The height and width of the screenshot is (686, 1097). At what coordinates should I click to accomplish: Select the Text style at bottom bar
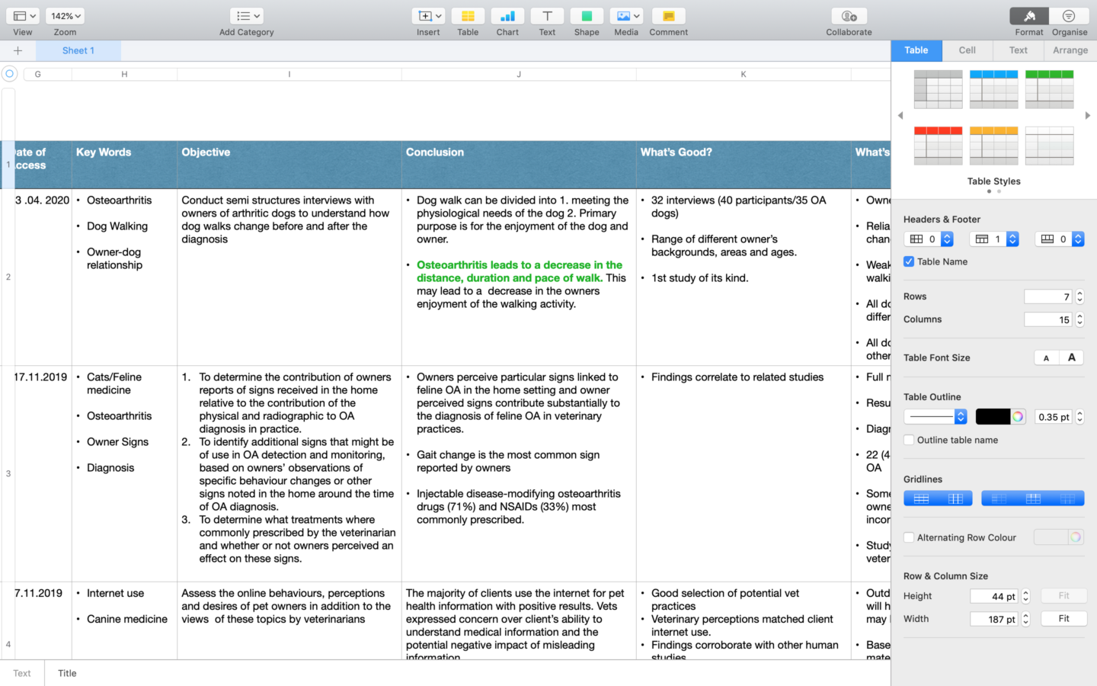coord(22,673)
